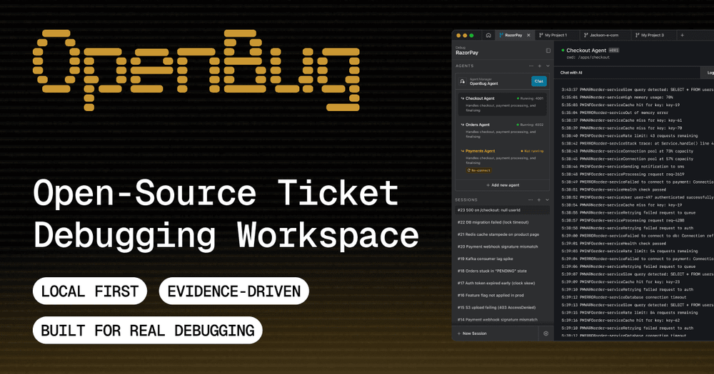Click the cwd /apps/checkout path
Image resolution: width=714 pixels, height=374 pixels.
pyautogui.click(x=588, y=58)
